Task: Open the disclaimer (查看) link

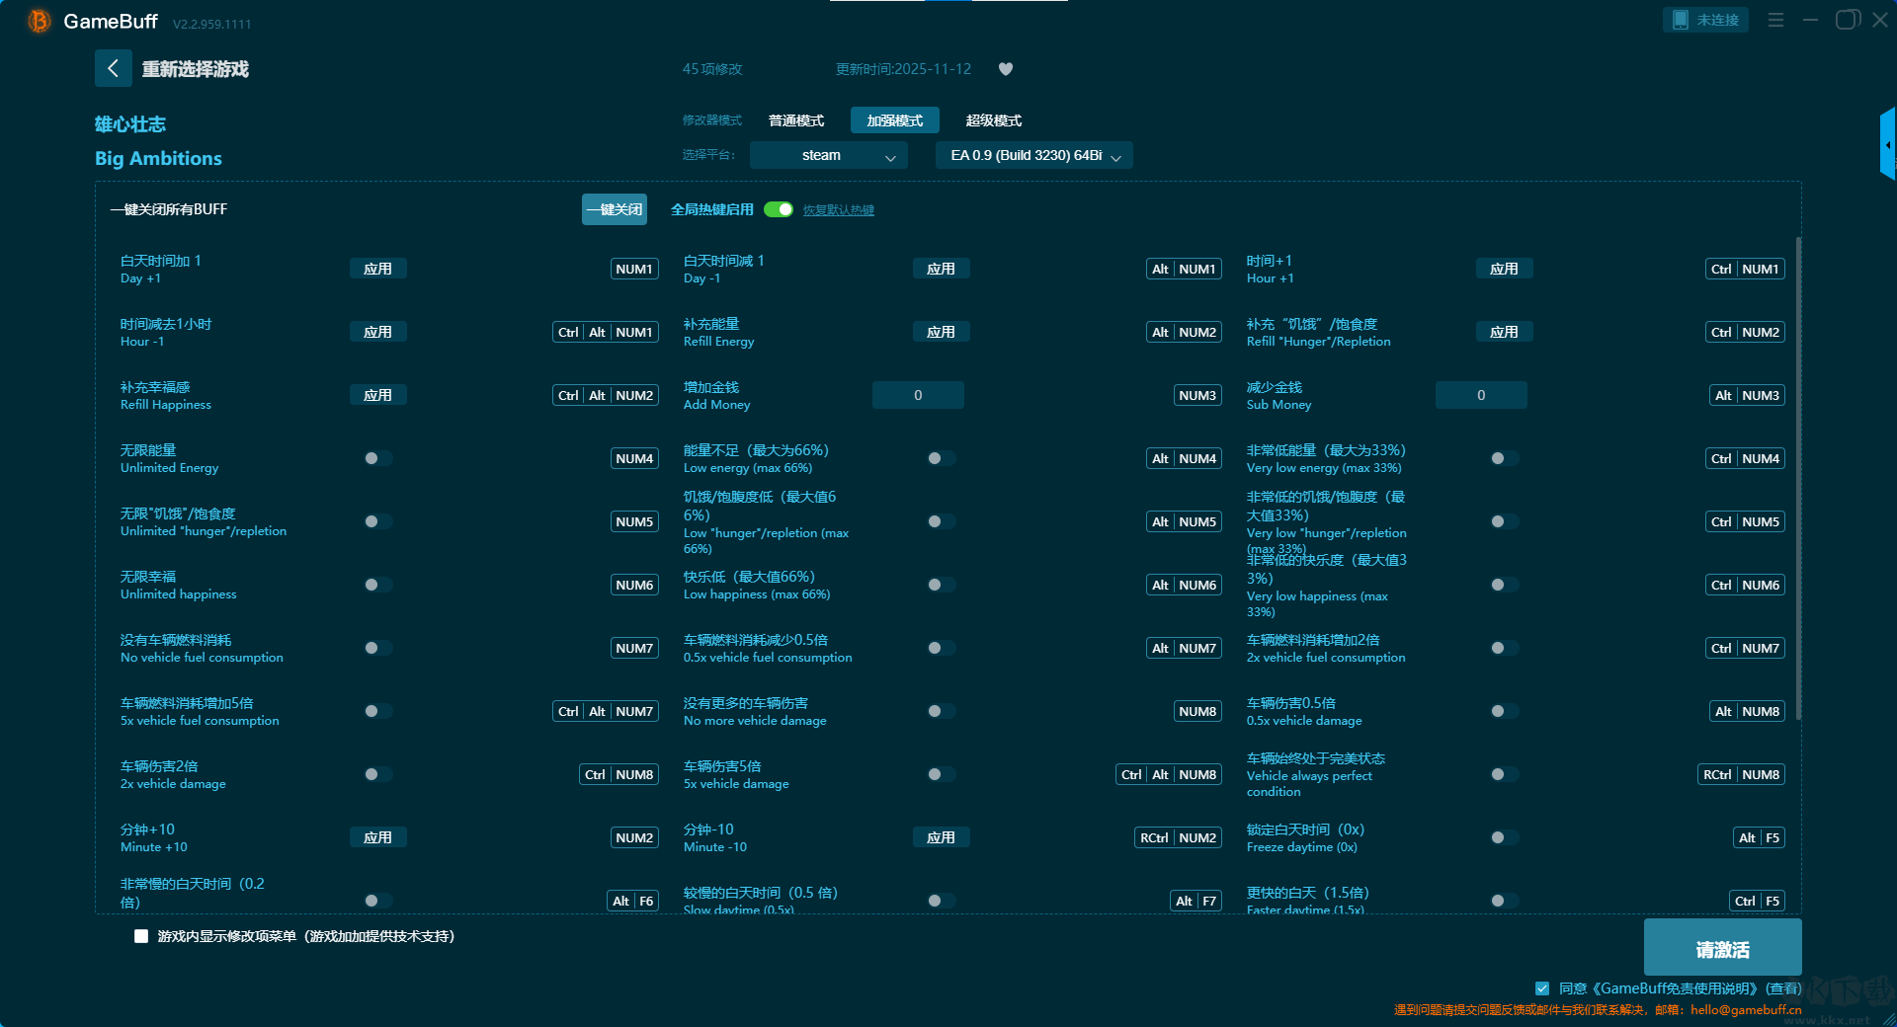Action: tap(1784, 988)
